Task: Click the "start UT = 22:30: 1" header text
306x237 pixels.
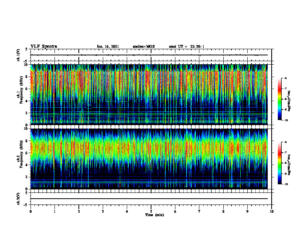Action: click(187, 46)
